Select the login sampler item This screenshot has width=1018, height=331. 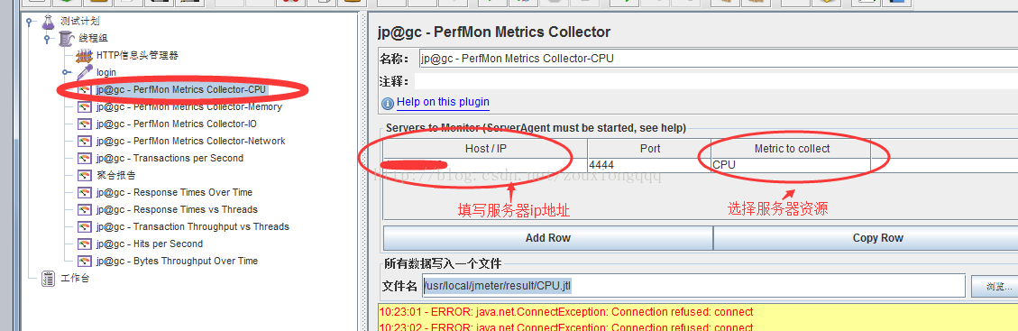[x=105, y=72]
